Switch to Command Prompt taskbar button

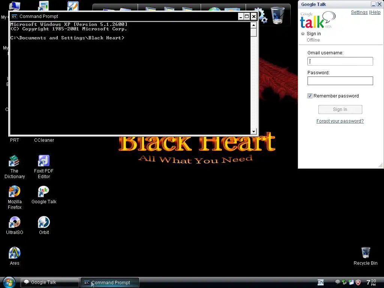coord(110,282)
